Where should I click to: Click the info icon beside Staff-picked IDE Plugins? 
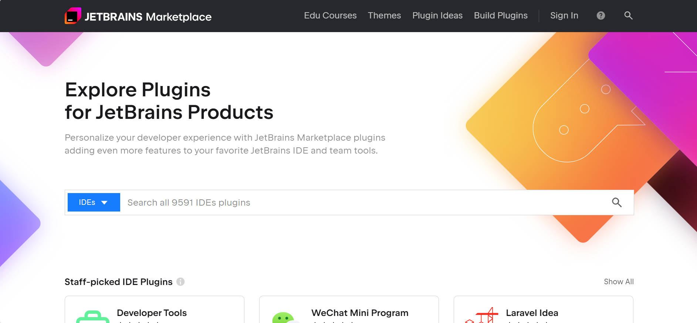[180, 282]
